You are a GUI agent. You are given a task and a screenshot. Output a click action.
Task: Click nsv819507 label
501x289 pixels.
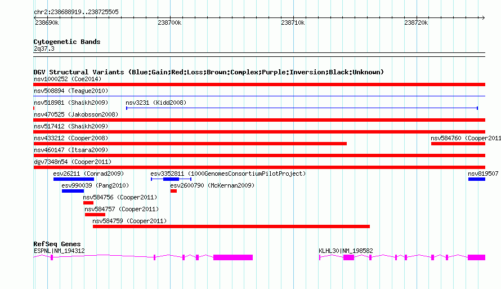coord(483,174)
